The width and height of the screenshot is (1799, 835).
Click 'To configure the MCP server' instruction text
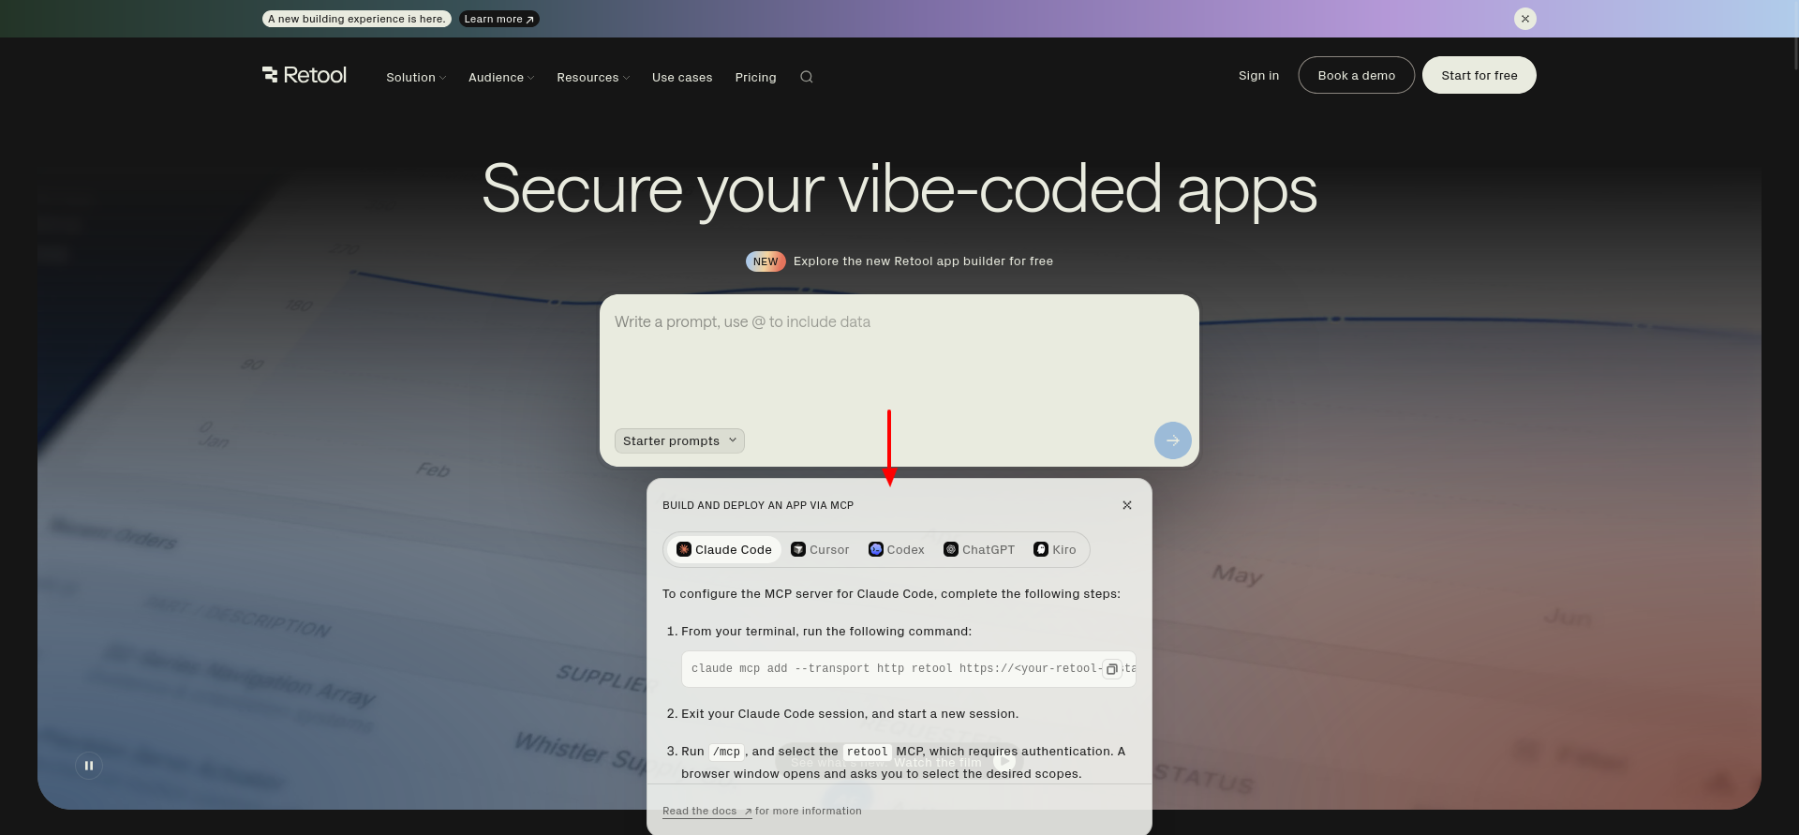coord(891,594)
